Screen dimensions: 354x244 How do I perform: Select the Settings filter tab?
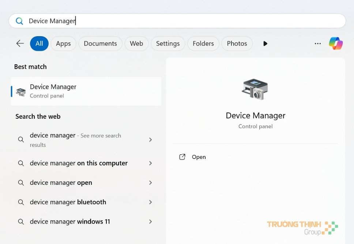(168, 43)
